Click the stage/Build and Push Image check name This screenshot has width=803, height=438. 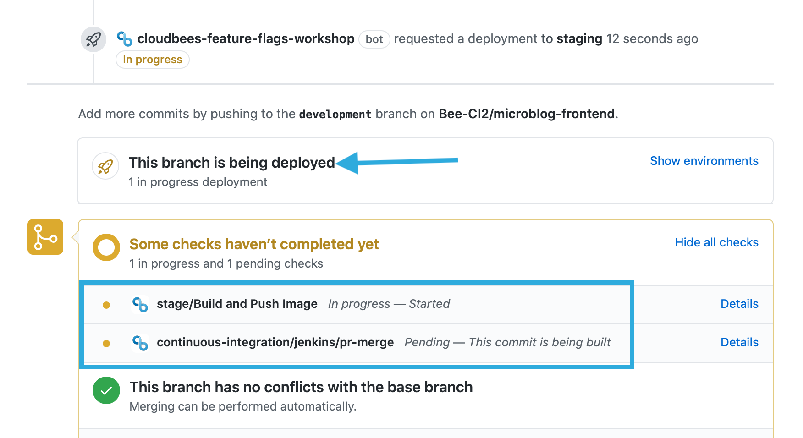pos(237,304)
